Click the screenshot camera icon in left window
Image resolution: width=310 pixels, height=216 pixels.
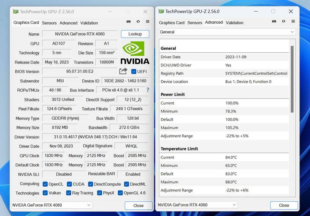(129, 22)
